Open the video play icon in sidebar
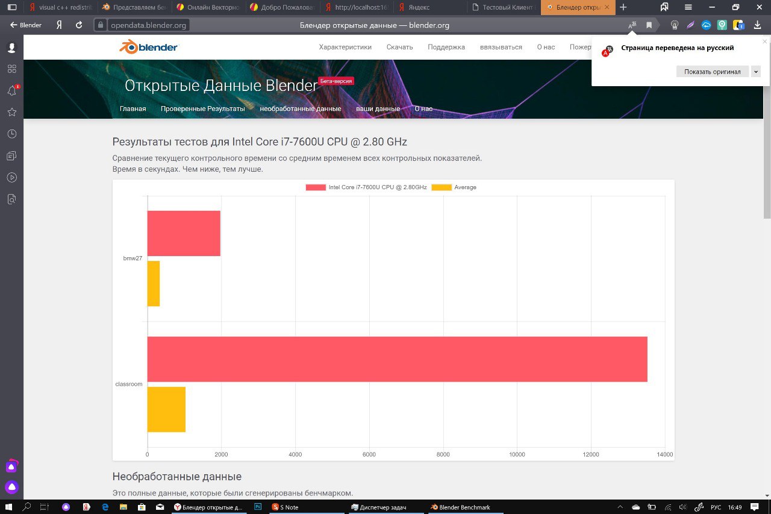This screenshot has width=771, height=514. pos(11,177)
